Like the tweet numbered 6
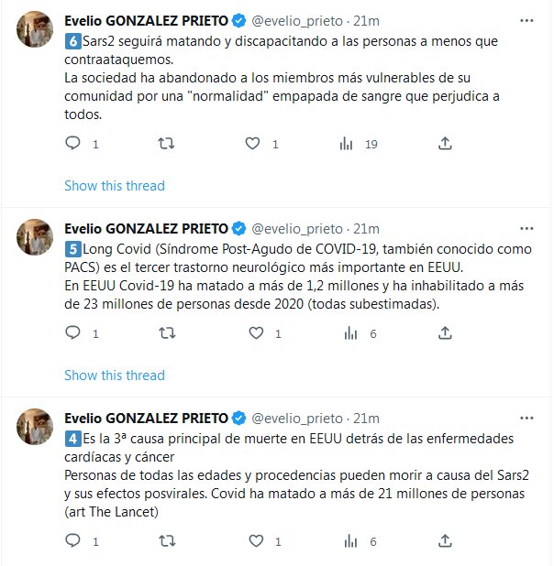Viewport: 554px width, 566px height. point(255,144)
